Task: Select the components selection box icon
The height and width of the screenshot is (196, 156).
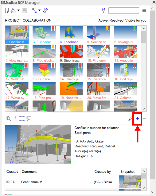Action: pyautogui.click(x=22, y=119)
